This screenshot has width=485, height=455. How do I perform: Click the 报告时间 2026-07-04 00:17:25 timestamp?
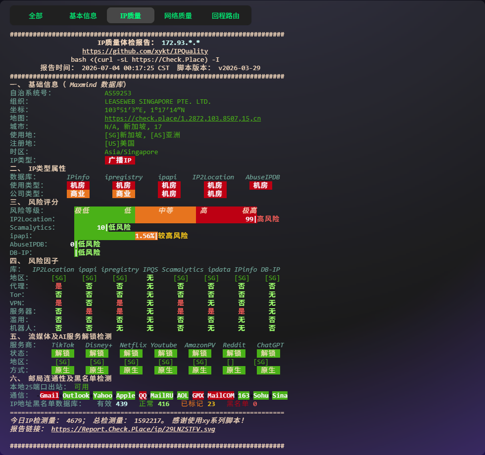(104, 68)
